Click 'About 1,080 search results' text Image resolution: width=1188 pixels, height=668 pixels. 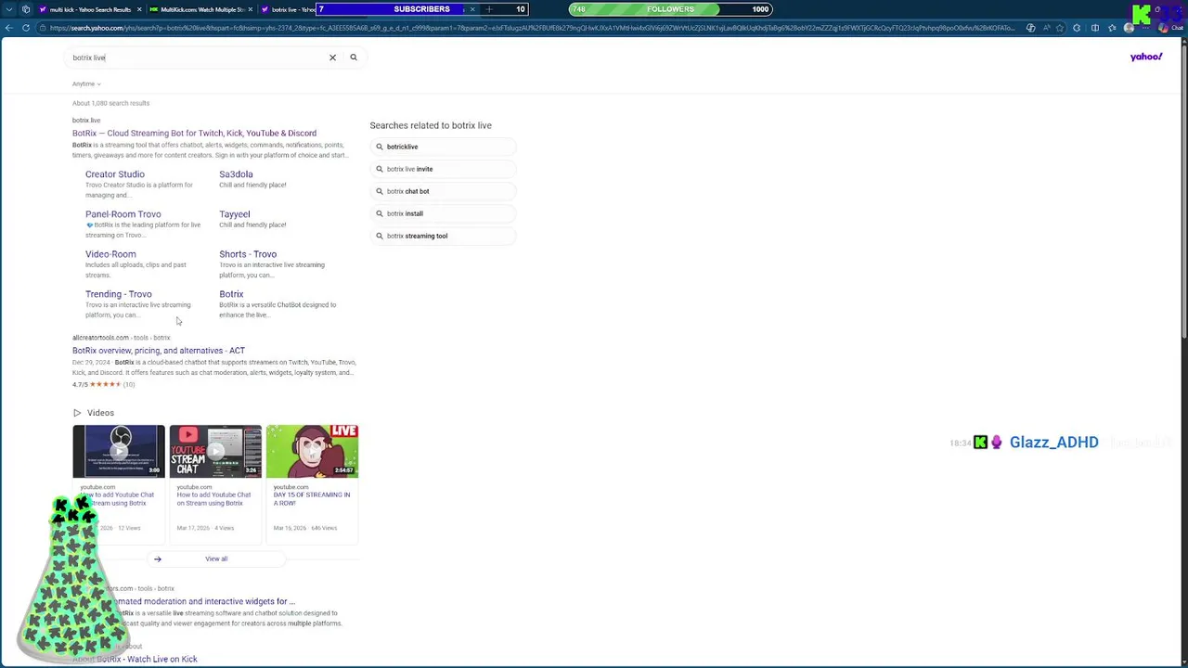pos(110,103)
